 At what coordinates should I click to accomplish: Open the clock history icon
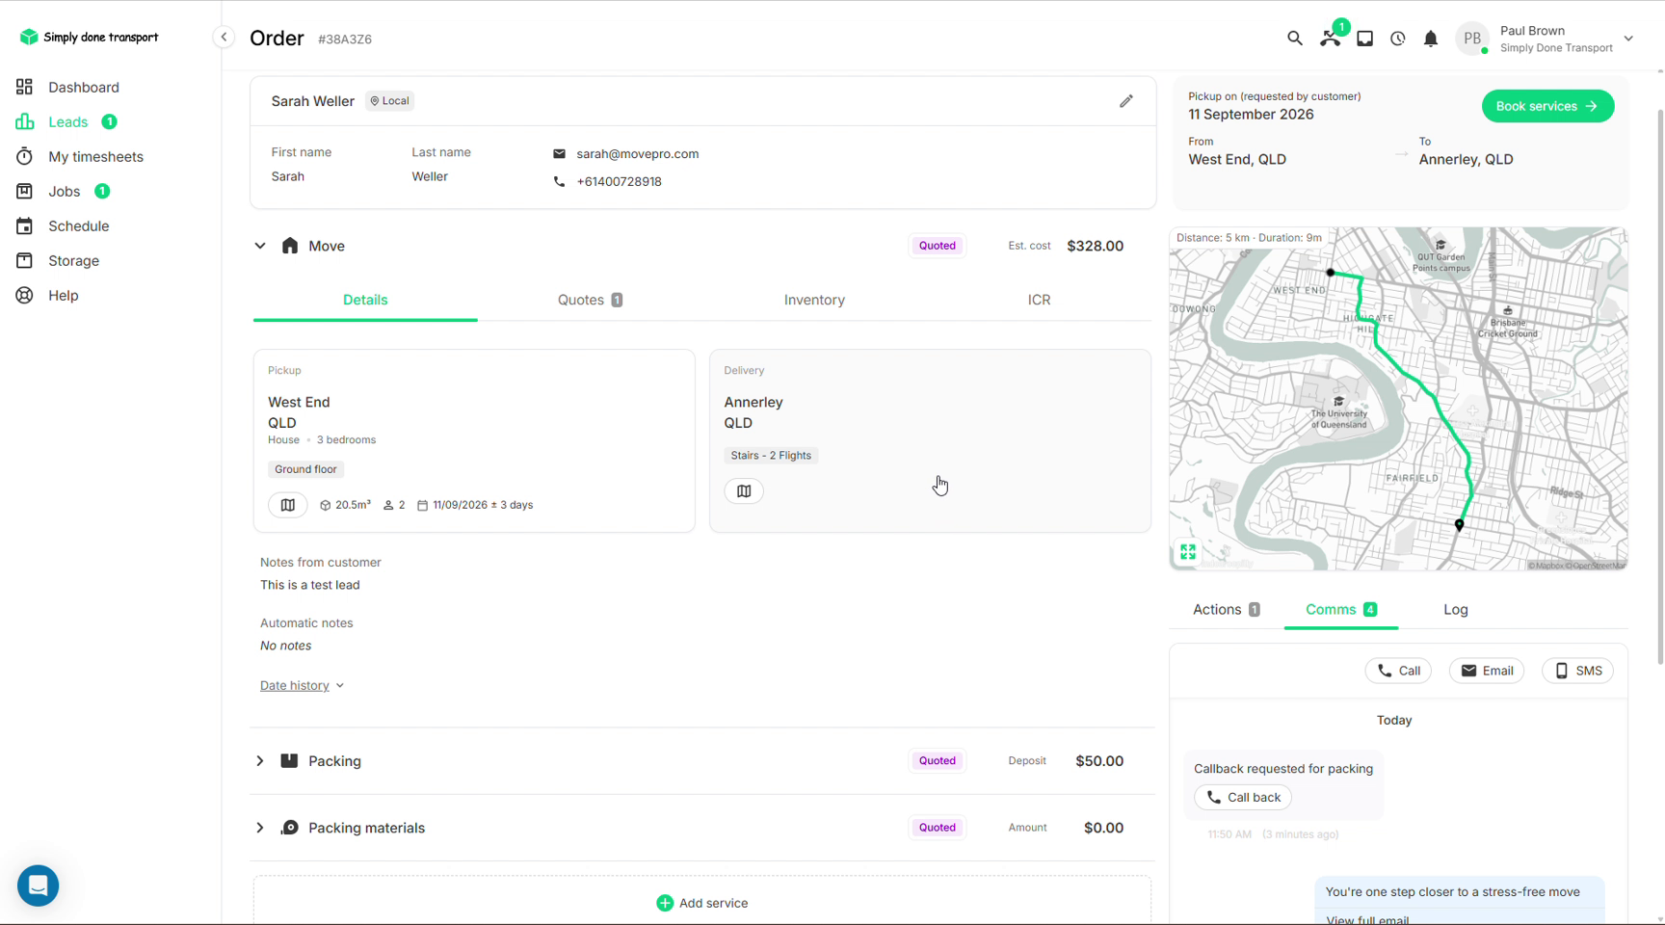1397,39
